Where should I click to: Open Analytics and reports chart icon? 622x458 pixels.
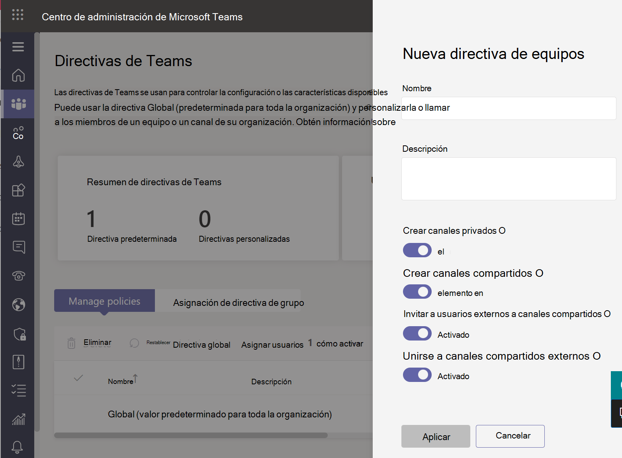(19, 419)
